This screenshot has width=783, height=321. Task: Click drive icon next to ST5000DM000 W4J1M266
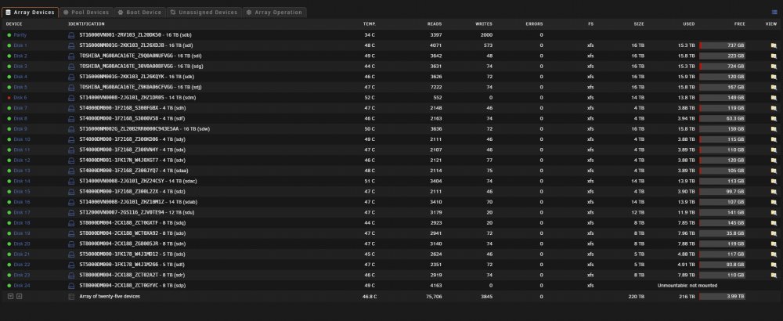(x=71, y=265)
